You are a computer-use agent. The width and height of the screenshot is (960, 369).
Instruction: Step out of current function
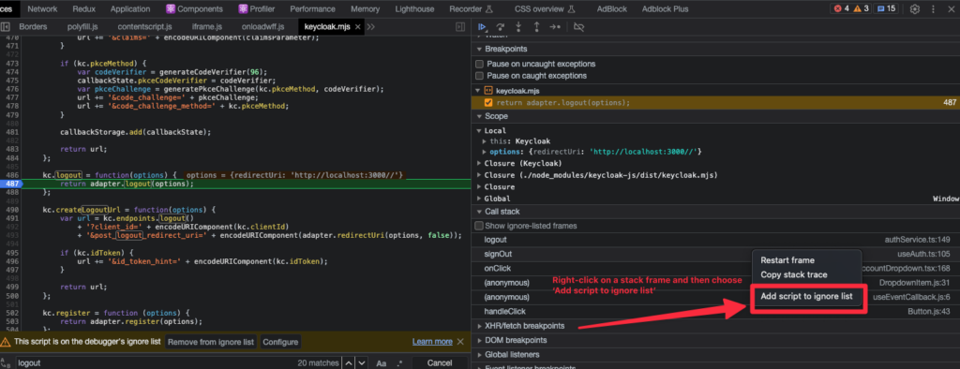coord(536,27)
